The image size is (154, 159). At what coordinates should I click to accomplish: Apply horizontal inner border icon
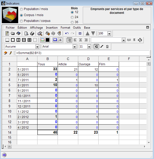tap(24, 40)
